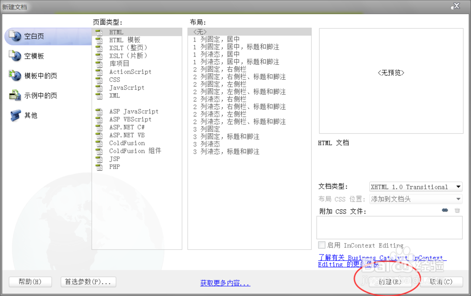471x296 pixels.
Task: Click the HTML page type icon
Action: [99, 32]
